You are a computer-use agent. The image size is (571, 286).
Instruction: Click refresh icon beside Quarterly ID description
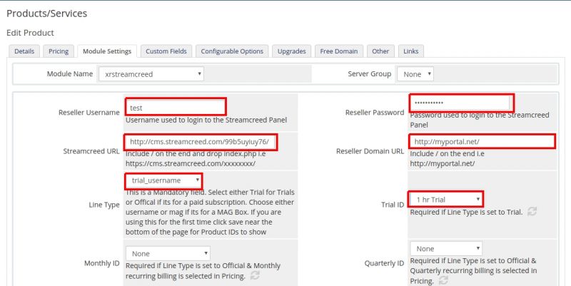click(x=445, y=282)
